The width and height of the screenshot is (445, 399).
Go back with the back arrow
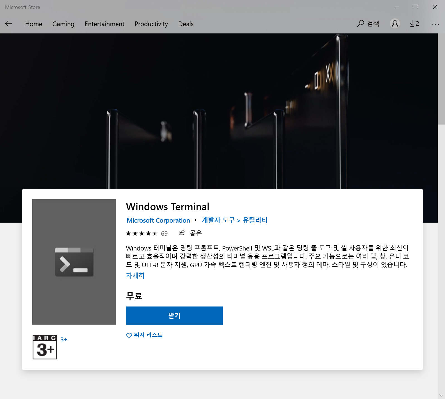point(8,24)
